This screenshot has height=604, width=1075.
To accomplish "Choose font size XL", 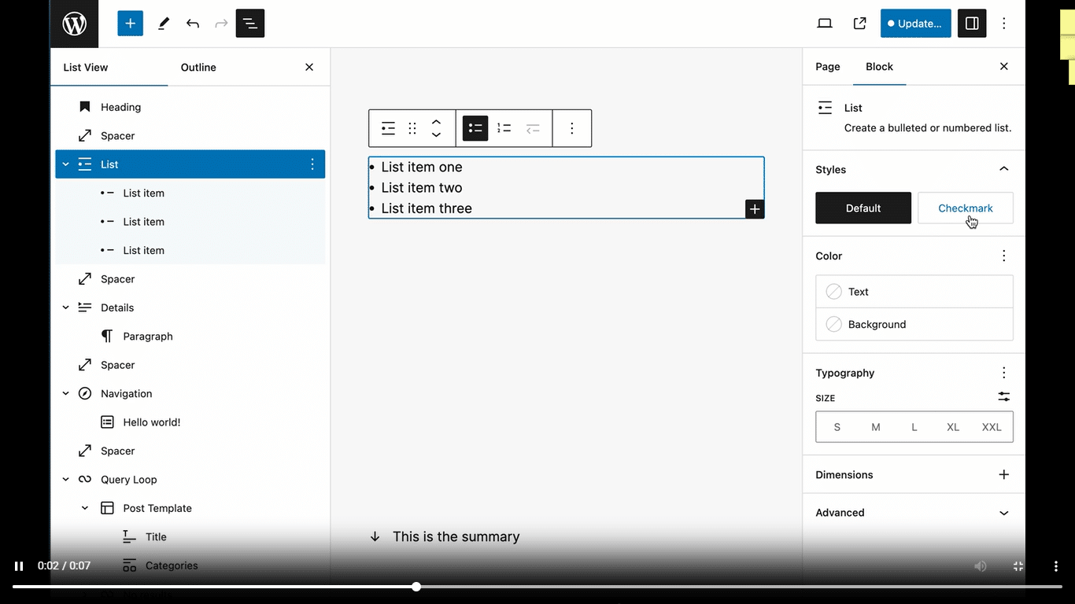I will click(953, 427).
